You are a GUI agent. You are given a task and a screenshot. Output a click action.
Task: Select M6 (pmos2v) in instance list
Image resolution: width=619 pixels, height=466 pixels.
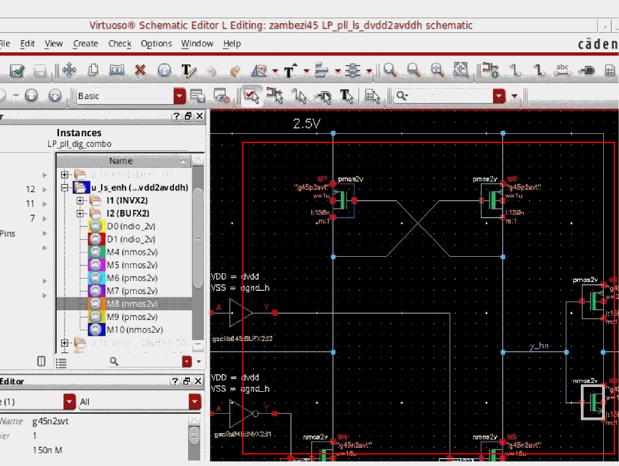pyautogui.click(x=131, y=277)
